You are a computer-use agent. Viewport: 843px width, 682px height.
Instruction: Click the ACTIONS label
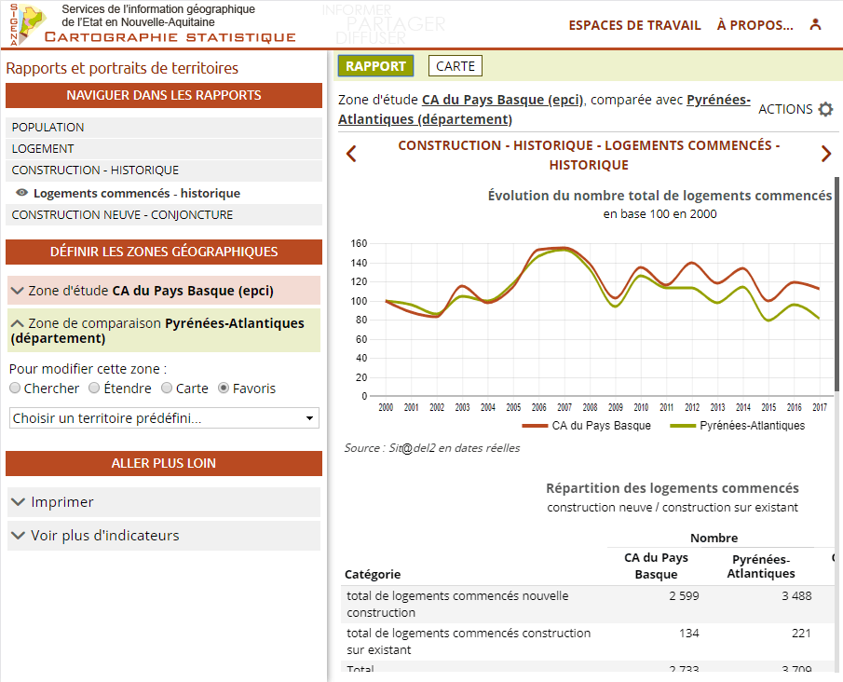785,109
